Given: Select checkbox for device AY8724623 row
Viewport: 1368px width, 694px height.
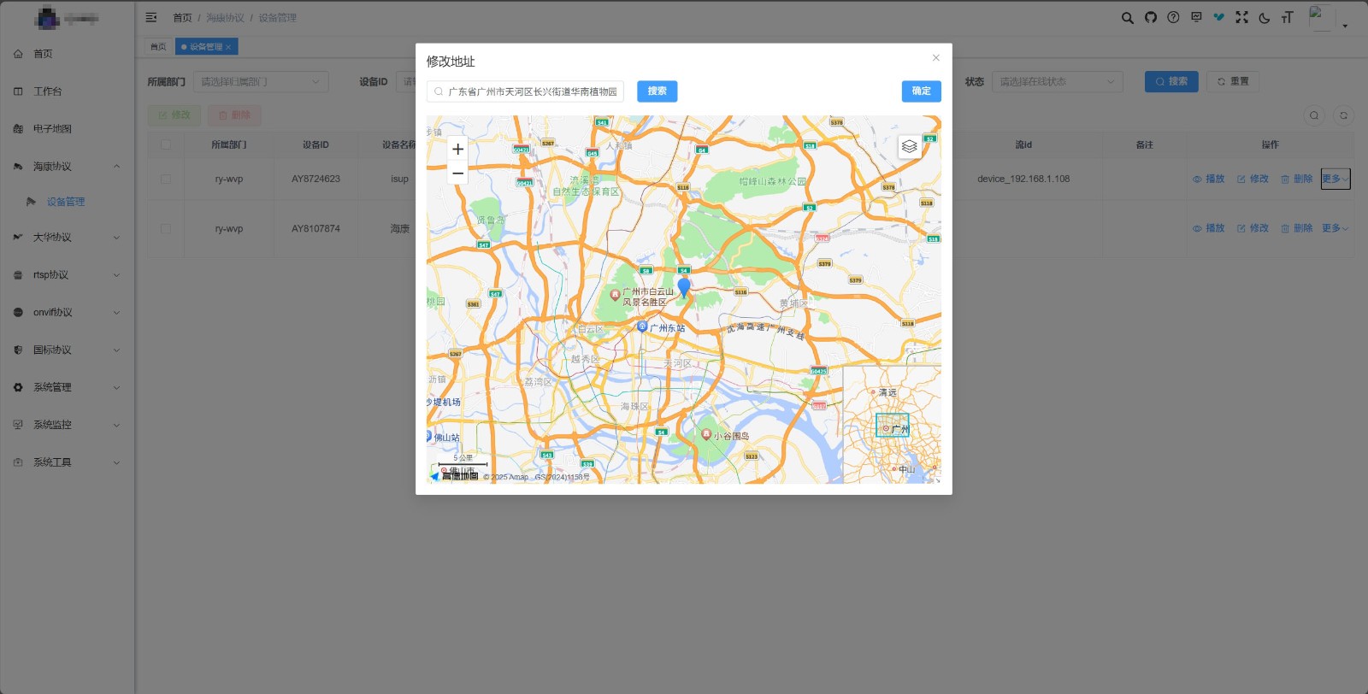Looking at the screenshot, I should click(166, 179).
